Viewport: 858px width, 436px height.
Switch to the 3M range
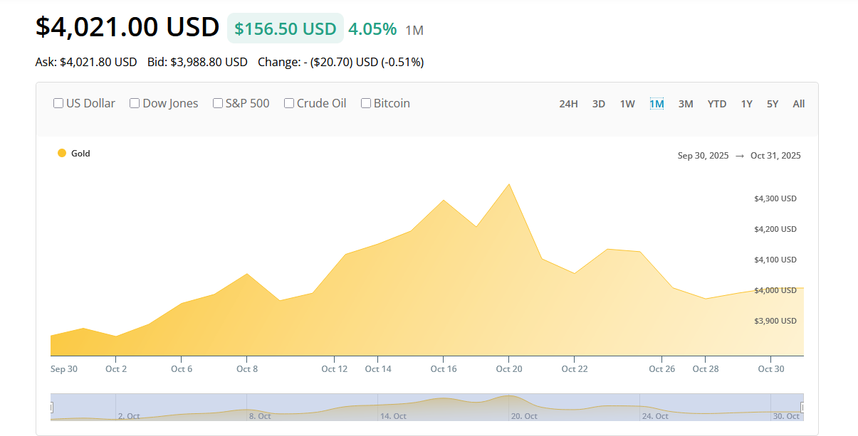click(686, 104)
